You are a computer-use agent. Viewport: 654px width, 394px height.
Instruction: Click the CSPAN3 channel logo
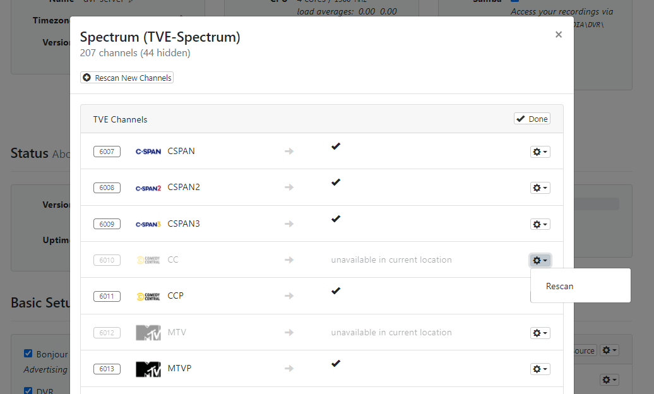pyautogui.click(x=148, y=224)
